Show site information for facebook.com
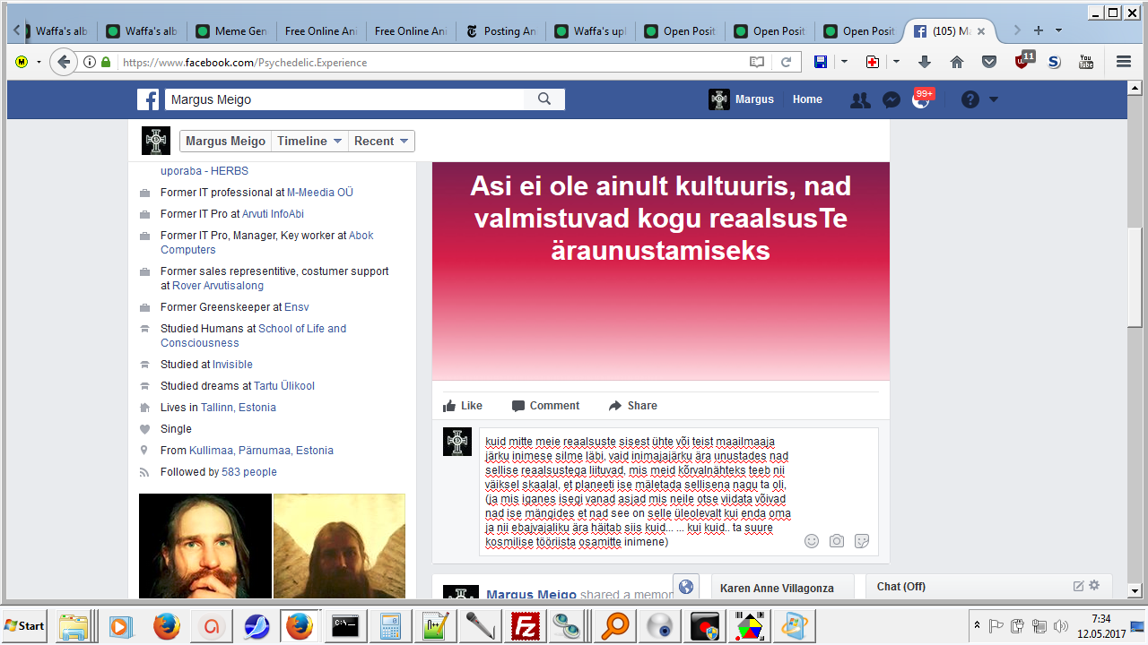 (x=90, y=62)
